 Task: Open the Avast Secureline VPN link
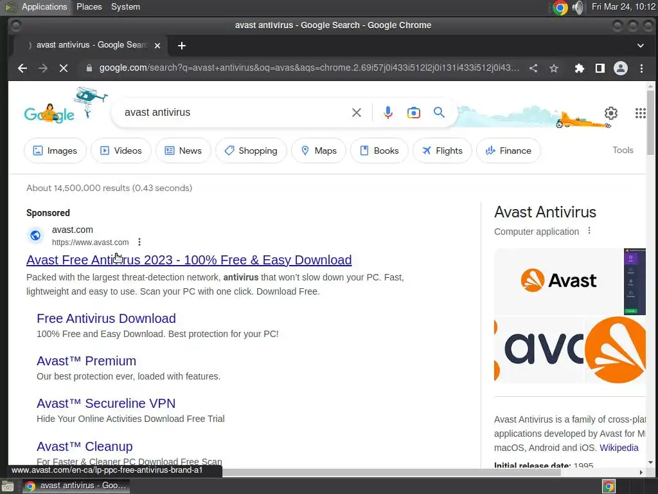pos(106,403)
